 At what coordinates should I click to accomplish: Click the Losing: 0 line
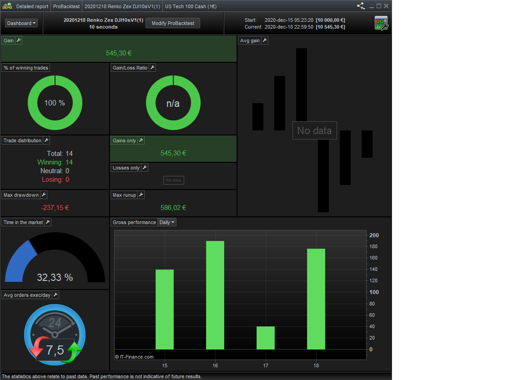pos(55,180)
